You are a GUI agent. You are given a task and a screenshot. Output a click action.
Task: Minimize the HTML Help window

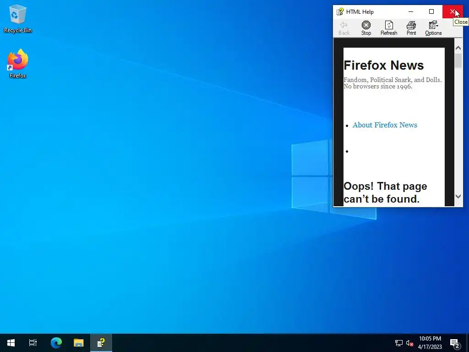tap(411, 11)
